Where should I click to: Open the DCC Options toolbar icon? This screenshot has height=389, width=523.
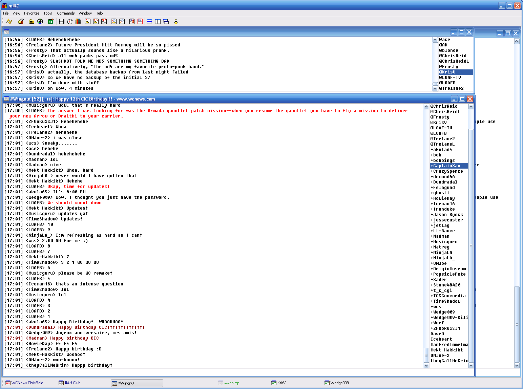[104, 21]
